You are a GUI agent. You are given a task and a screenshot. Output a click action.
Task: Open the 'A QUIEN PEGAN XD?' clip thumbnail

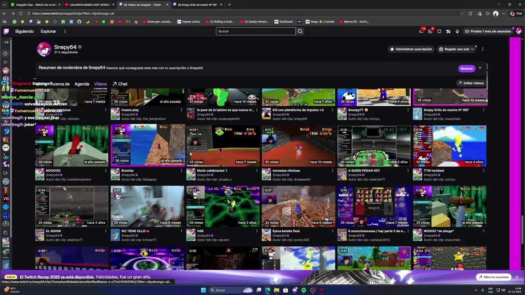click(x=374, y=145)
